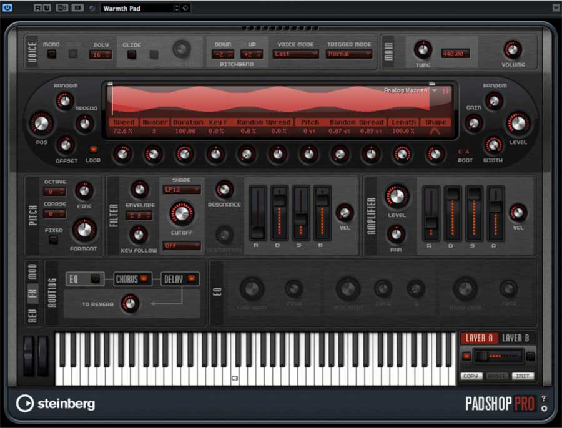This screenshot has width=562, height=428.
Task: Click the Spread knob beside Pos
Action: 85,124
